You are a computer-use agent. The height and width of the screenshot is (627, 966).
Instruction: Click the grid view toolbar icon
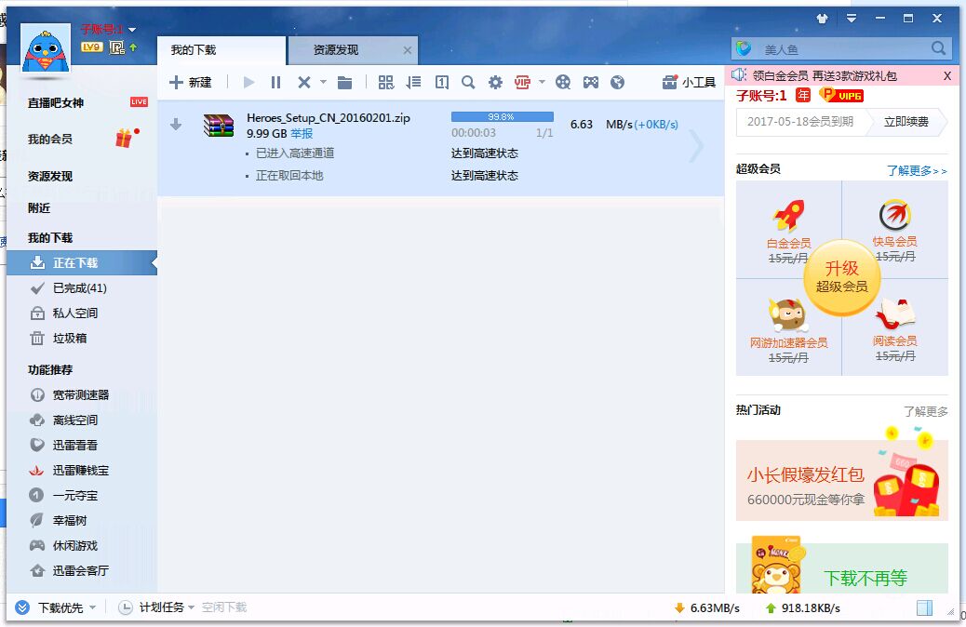pos(386,83)
